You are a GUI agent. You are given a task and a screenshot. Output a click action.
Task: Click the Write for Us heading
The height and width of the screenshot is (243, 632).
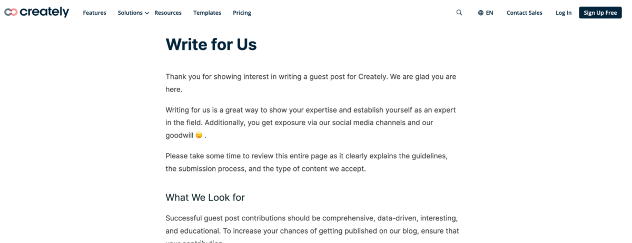[x=211, y=45]
